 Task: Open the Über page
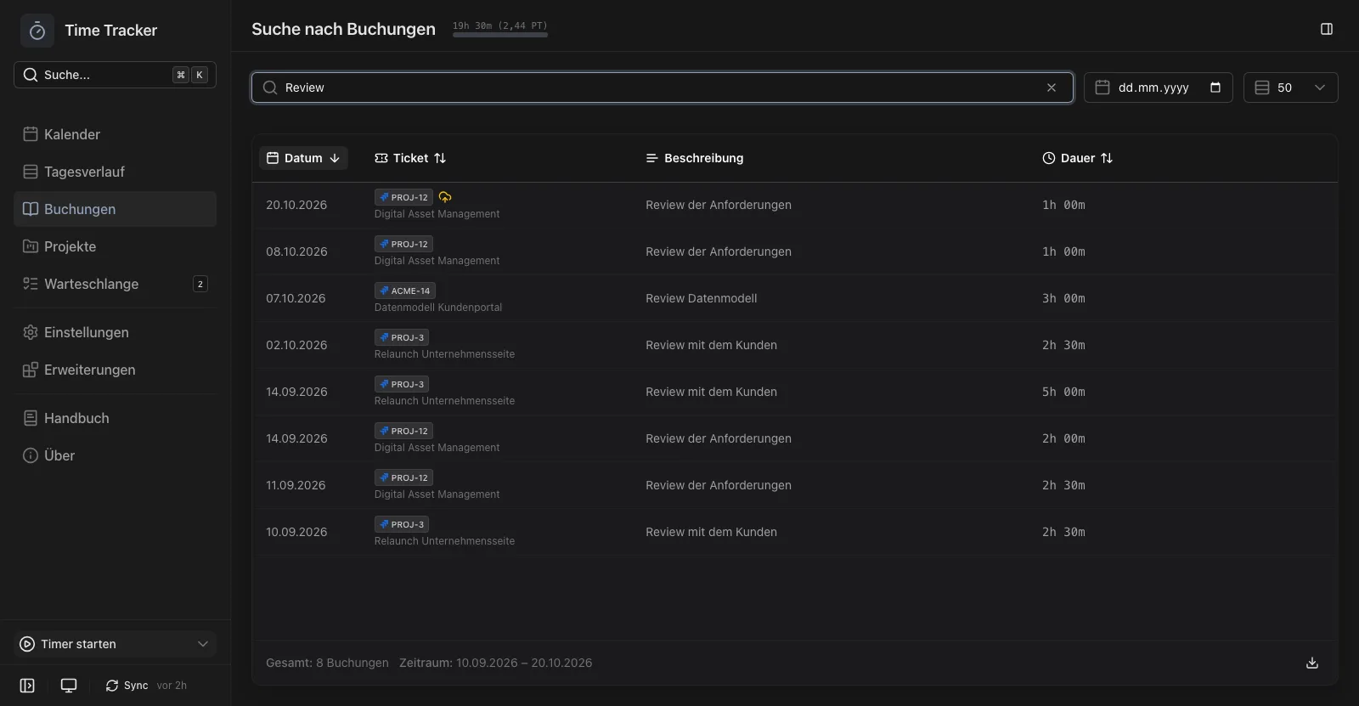[115, 455]
